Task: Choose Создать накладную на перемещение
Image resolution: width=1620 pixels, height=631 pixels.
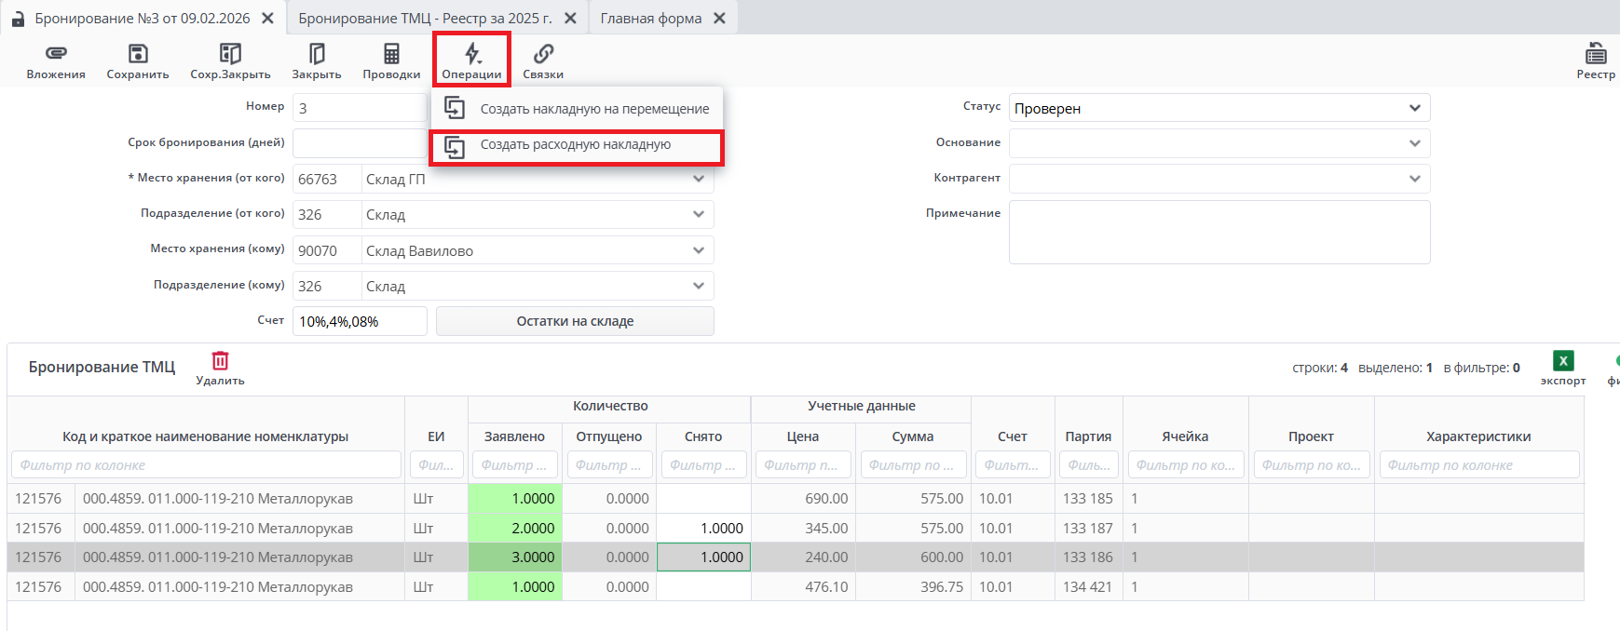Action: pos(593,109)
